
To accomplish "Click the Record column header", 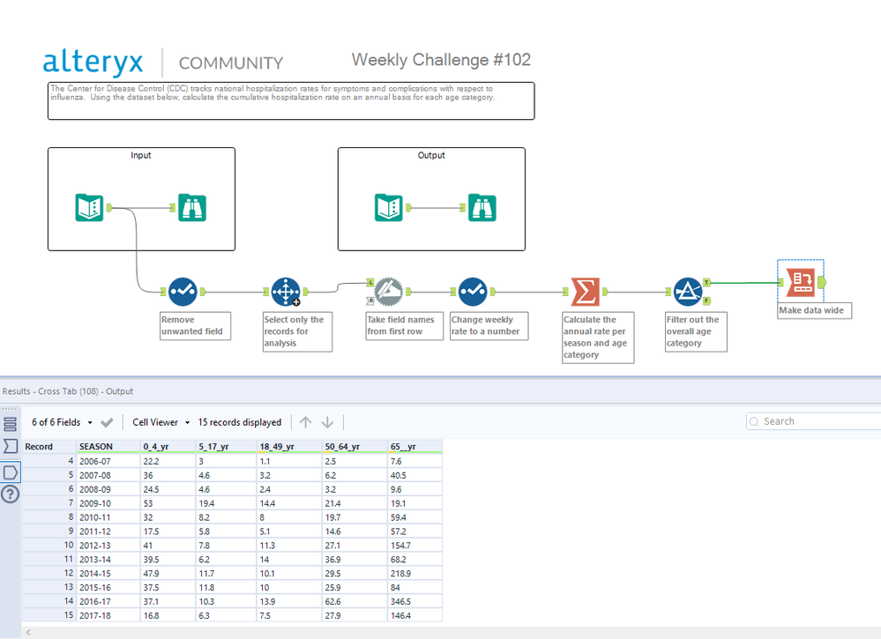I will click(49, 446).
